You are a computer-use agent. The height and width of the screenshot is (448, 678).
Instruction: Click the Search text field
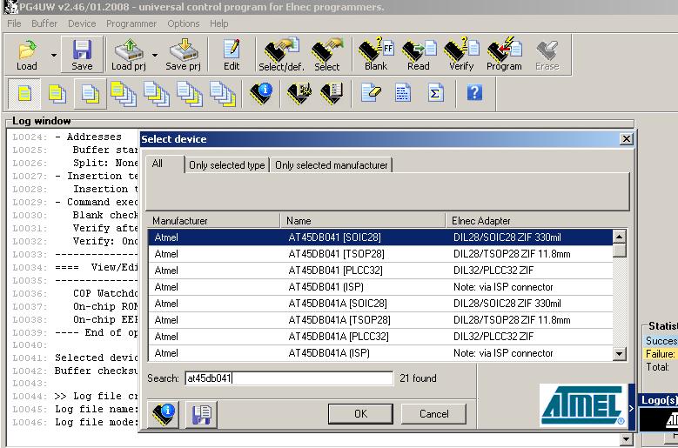click(x=287, y=378)
